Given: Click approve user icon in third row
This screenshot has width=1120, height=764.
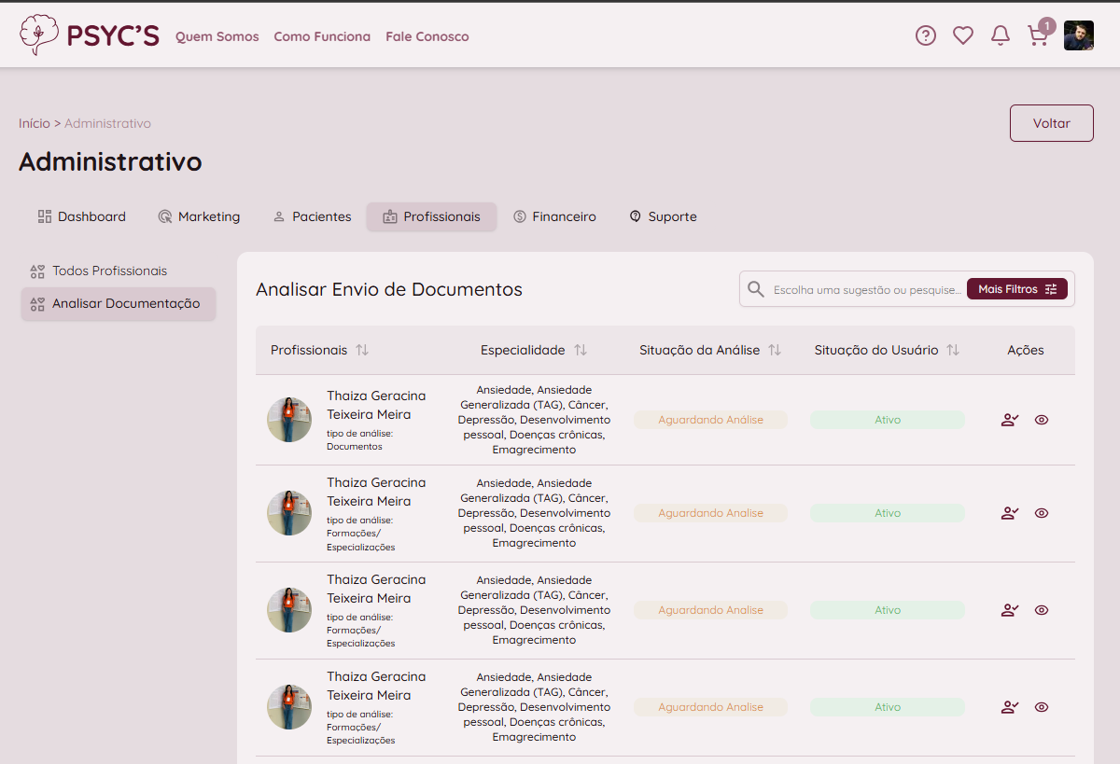Looking at the screenshot, I should (1009, 610).
